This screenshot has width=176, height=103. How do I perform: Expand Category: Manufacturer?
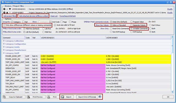(4, 50)
